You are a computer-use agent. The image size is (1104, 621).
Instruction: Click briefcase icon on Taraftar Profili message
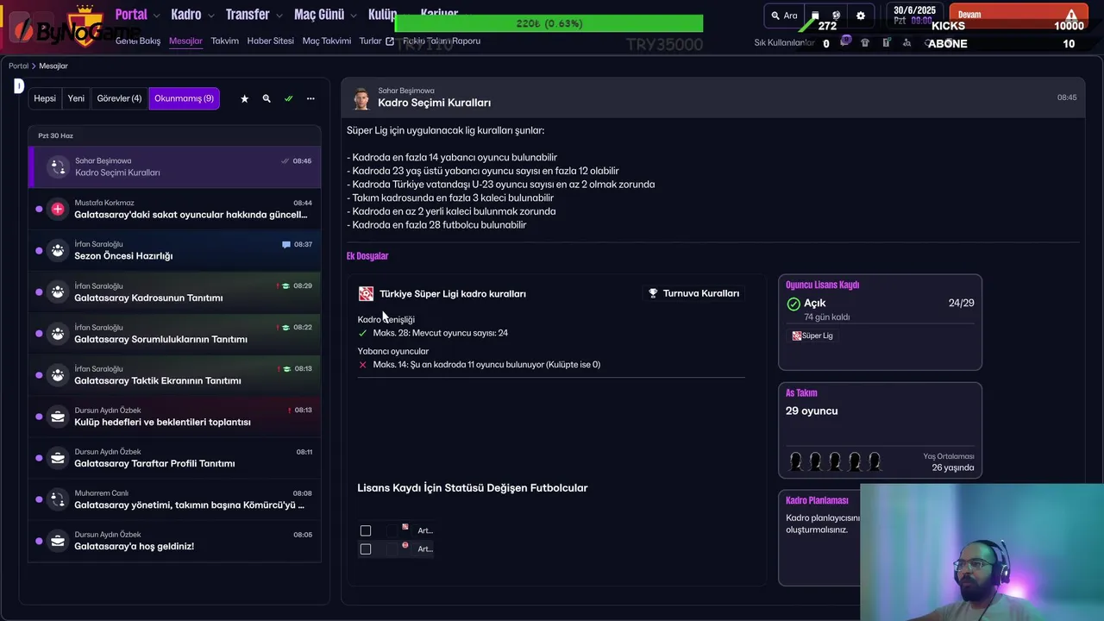point(58,458)
